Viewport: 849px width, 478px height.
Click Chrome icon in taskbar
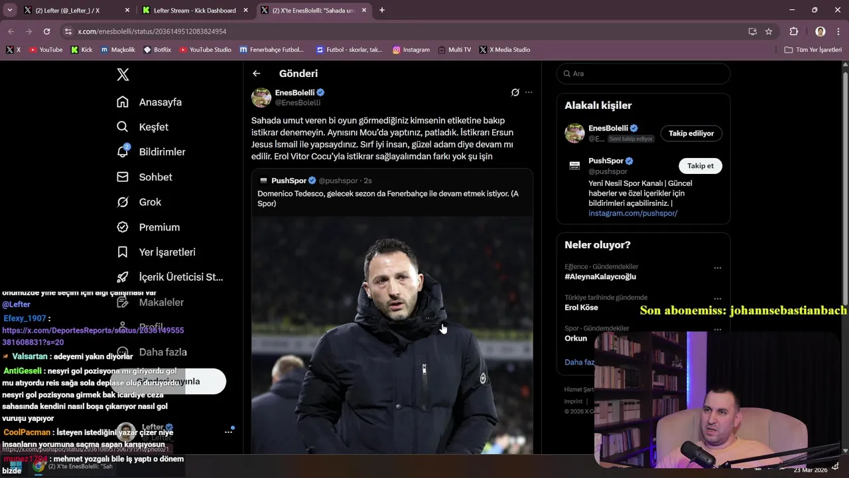click(39, 466)
